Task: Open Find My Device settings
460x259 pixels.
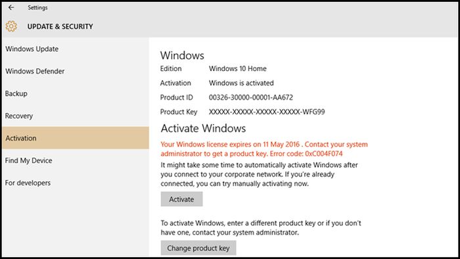Action: click(x=76, y=160)
